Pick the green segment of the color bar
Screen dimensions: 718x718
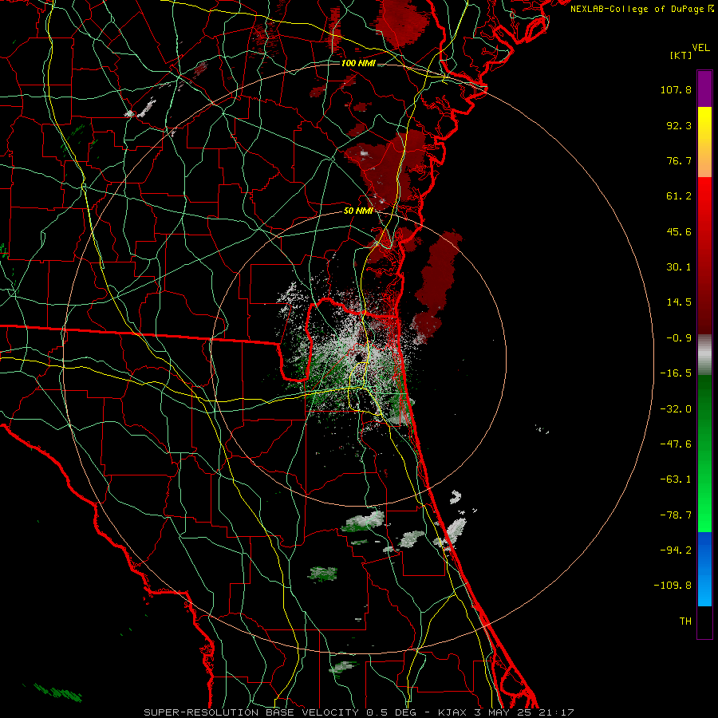pos(704,453)
